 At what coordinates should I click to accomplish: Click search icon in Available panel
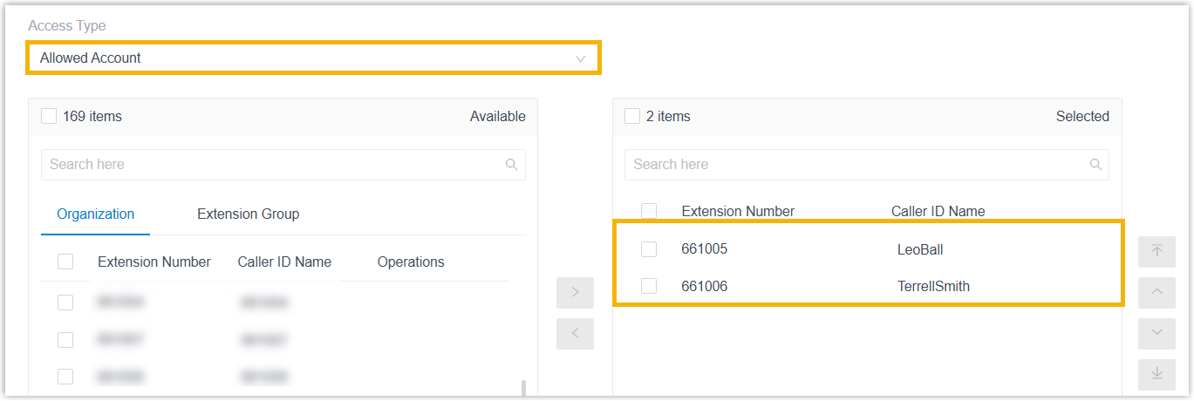[512, 165]
